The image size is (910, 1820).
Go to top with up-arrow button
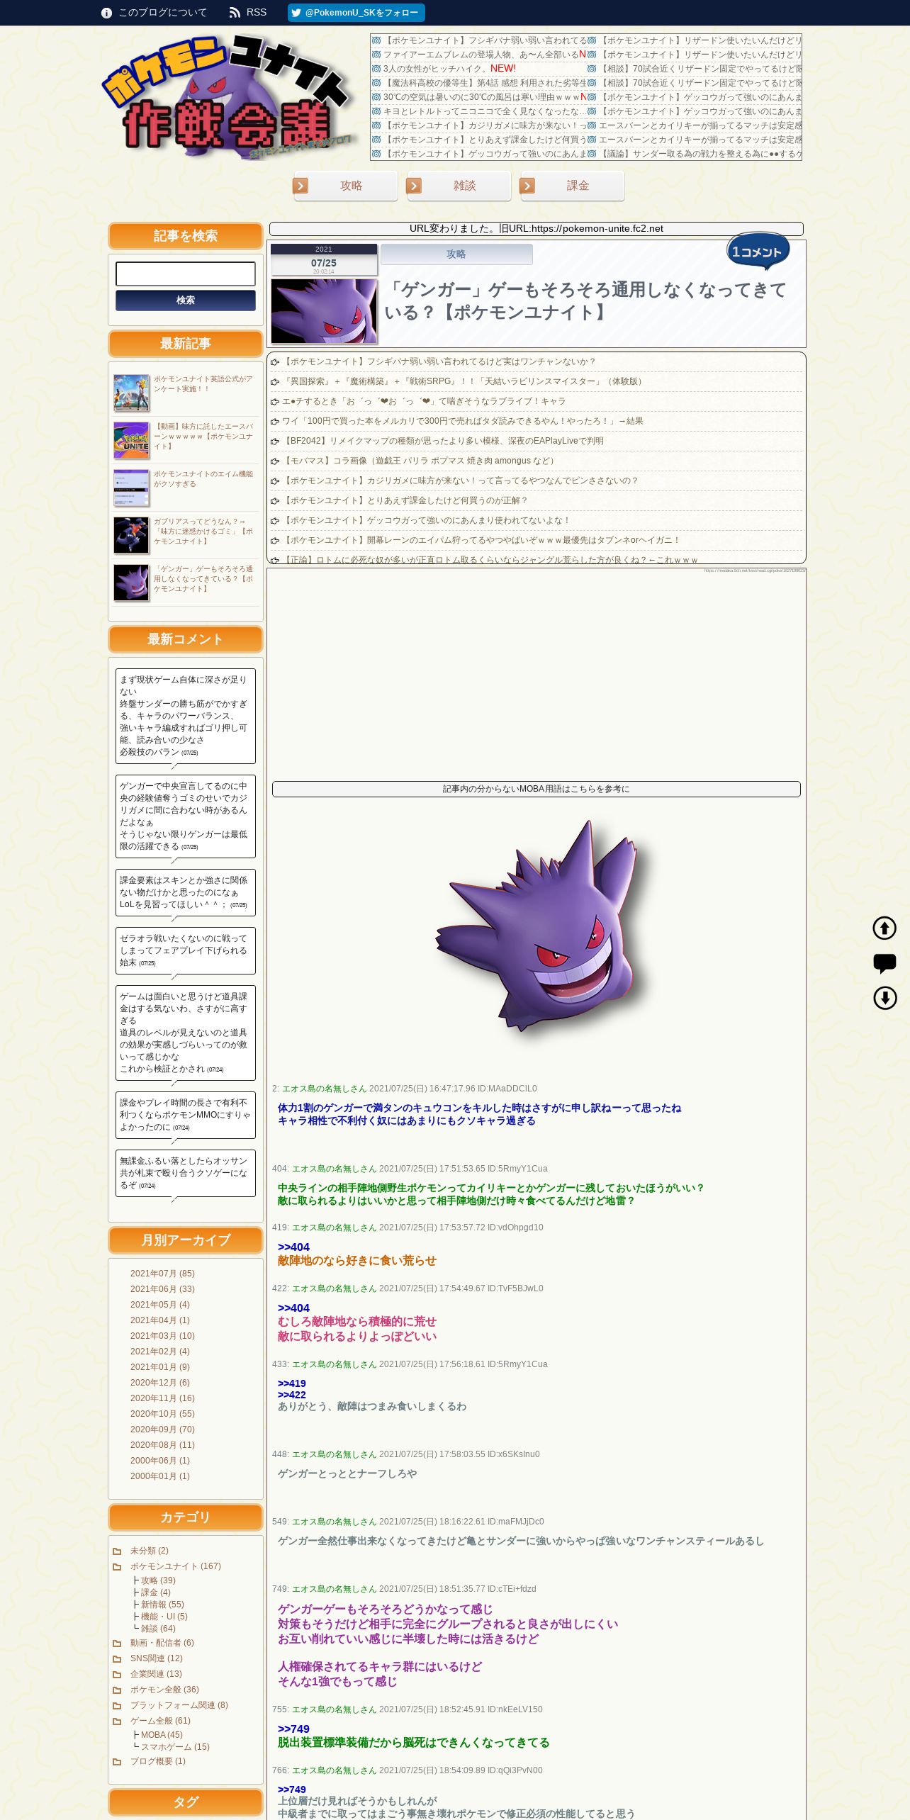884,928
